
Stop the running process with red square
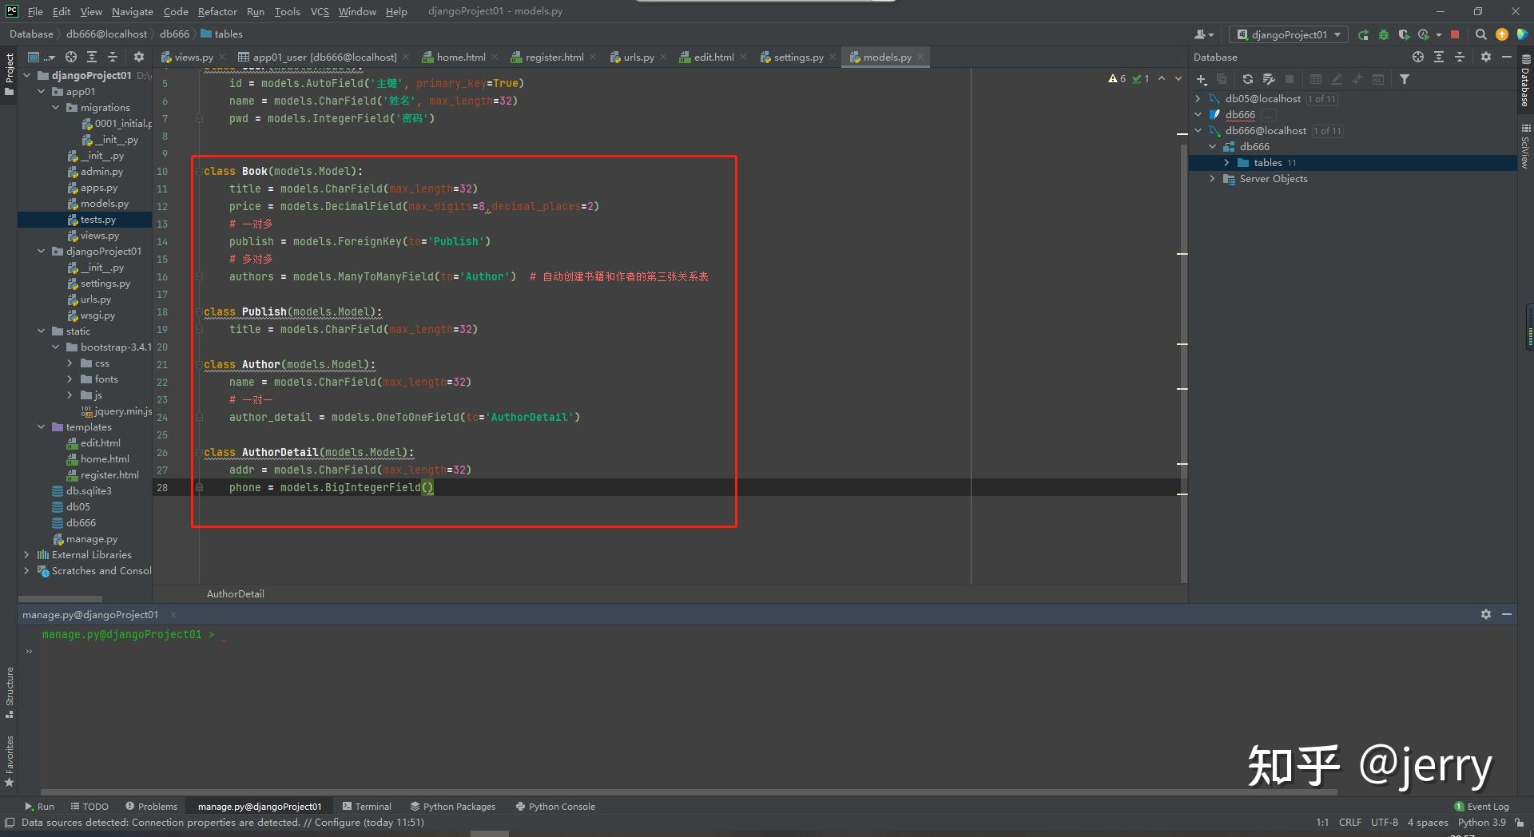tap(1455, 34)
